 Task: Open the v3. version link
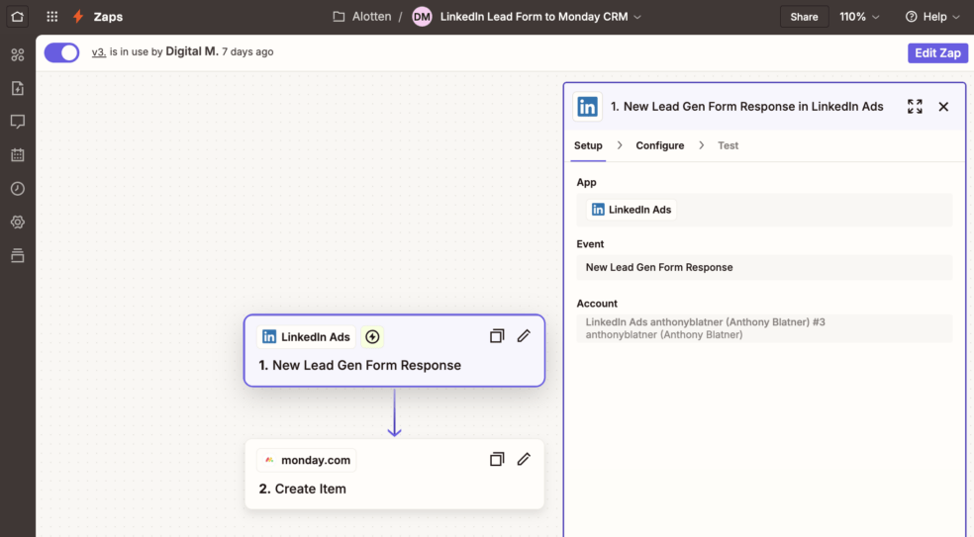[x=99, y=52]
